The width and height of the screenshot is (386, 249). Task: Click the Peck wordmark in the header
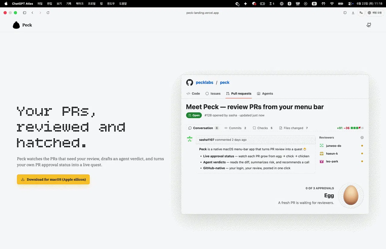[27, 25]
